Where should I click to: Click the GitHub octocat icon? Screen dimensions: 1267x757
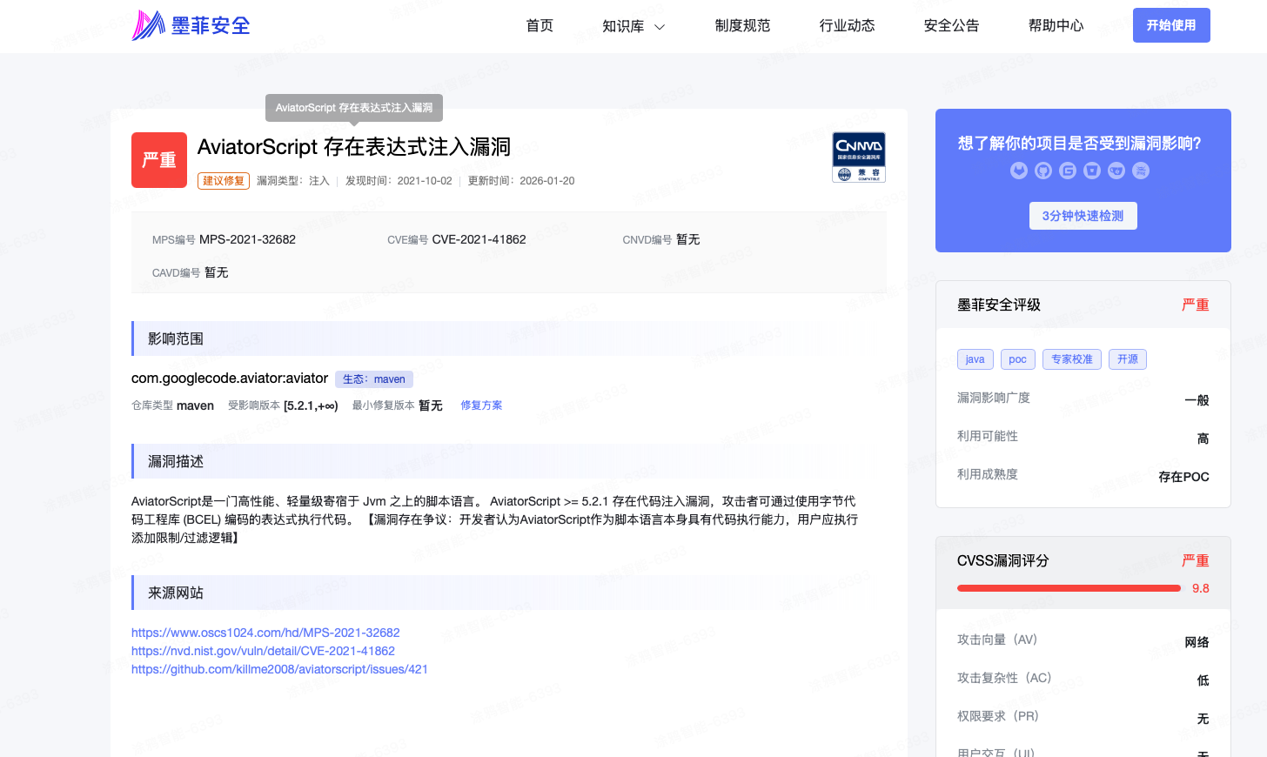tap(1043, 171)
